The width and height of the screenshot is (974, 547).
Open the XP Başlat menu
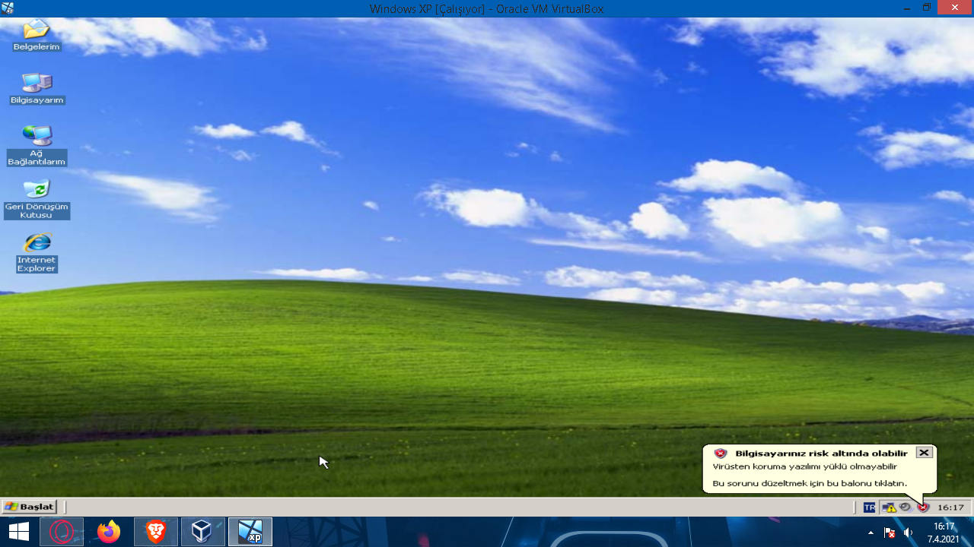tap(30, 507)
